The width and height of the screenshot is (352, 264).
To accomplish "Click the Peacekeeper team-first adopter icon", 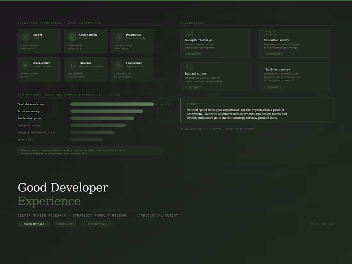I will [x=25, y=65].
